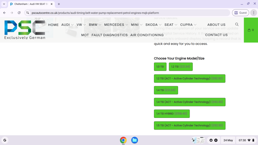Open the Guest profile button
Screen dimensions: 258x145
tap(240, 13)
